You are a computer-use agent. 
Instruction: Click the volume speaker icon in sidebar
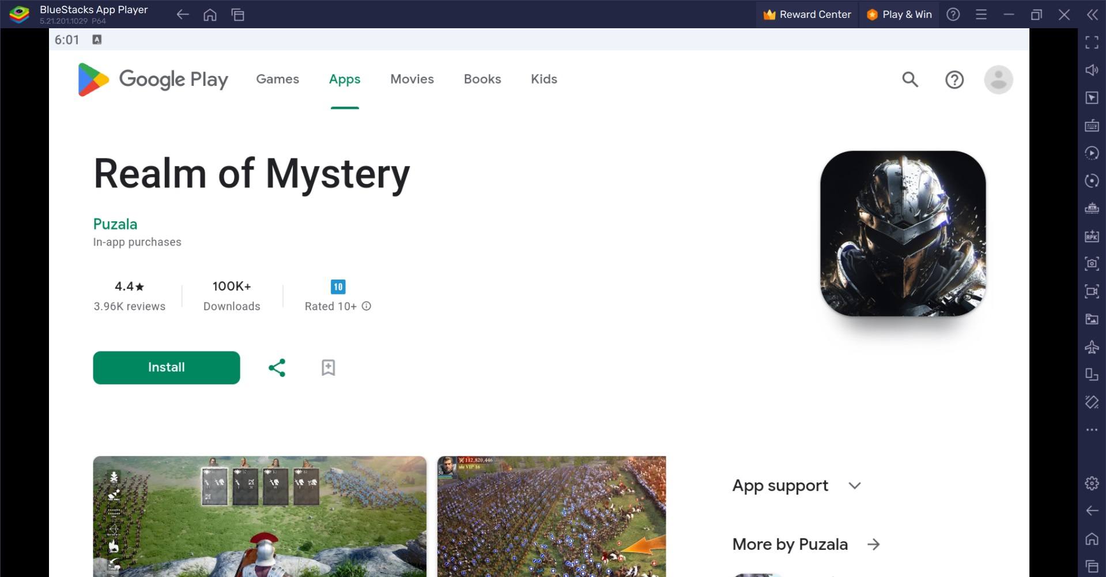tap(1092, 70)
